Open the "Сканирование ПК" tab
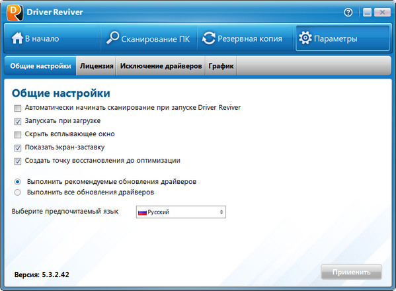The image size is (396, 291). click(149, 38)
